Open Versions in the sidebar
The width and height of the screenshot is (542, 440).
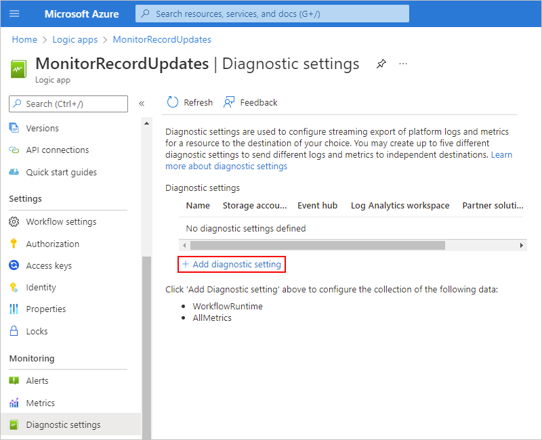pos(43,128)
